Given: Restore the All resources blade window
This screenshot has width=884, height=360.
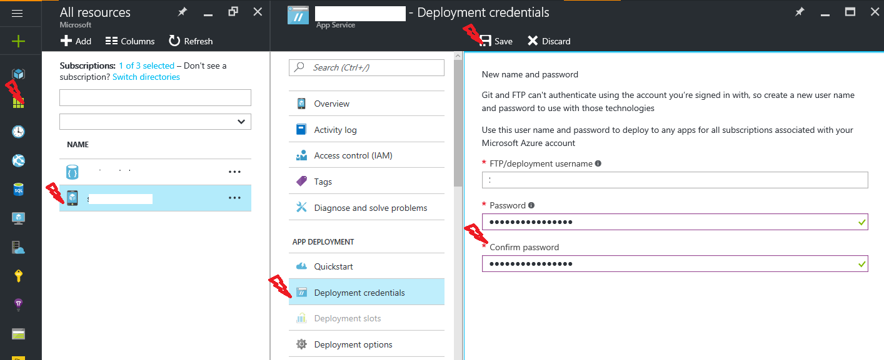Looking at the screenshot, I should point(233,12).
